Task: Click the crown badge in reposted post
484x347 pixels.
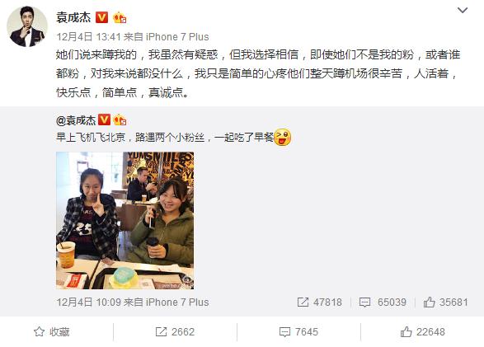Action: (120, 120)
